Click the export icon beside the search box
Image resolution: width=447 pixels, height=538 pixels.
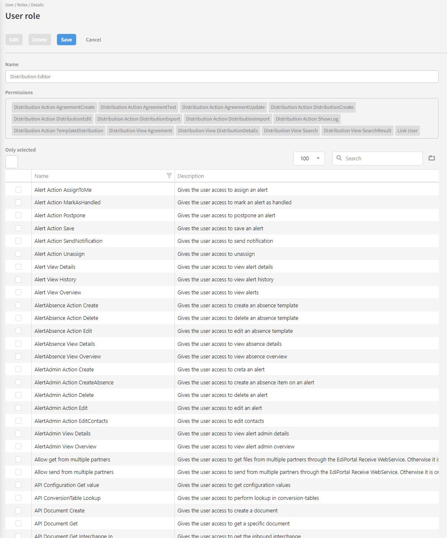(x=432, y=158)
